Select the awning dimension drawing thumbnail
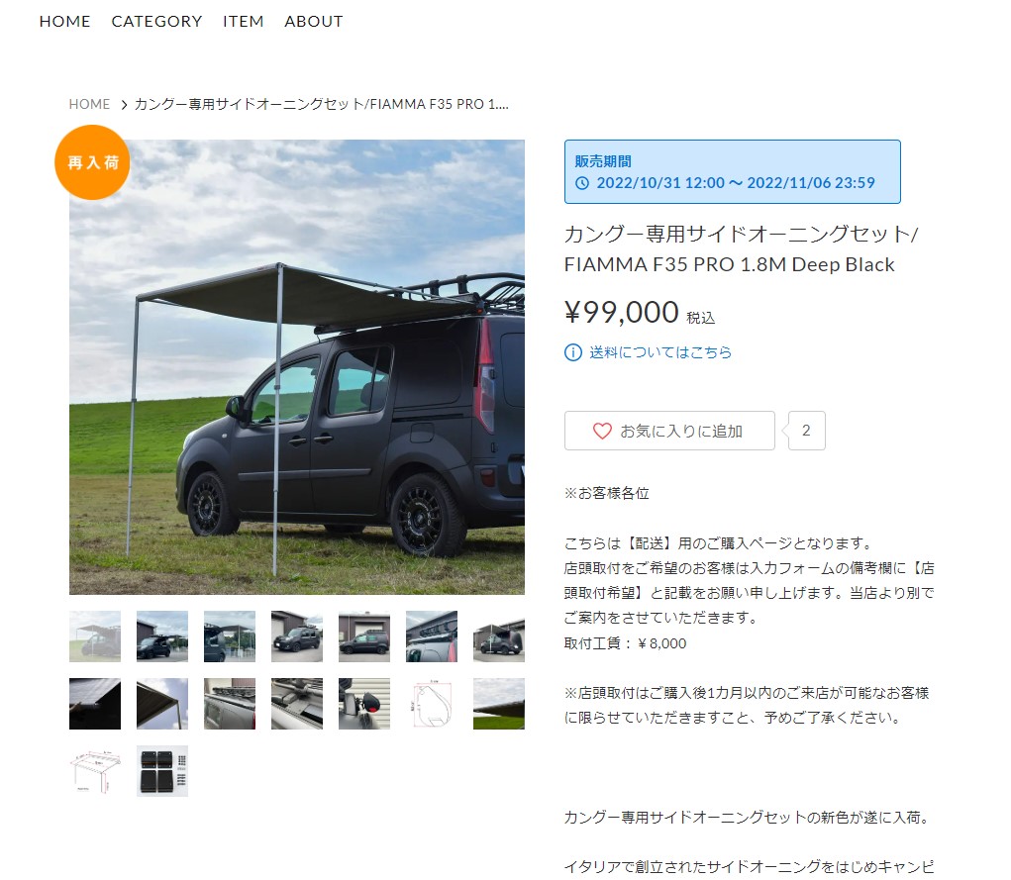The width and height of the screenshot is (1011, 880). pos(95,771)
